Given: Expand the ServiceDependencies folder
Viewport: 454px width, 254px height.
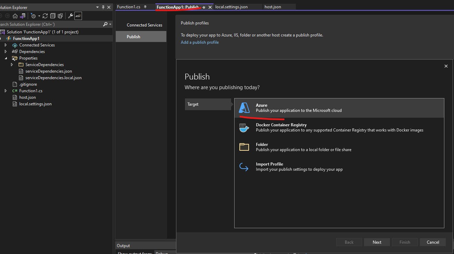Looking at the screenshot, I should (x=12, y=64).
